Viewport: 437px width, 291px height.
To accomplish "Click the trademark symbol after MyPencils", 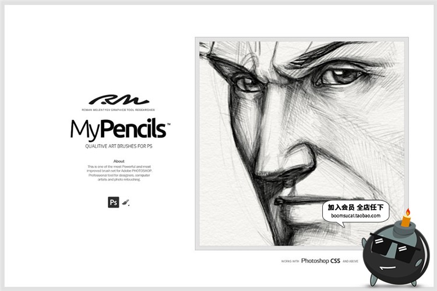I will 168,124.
